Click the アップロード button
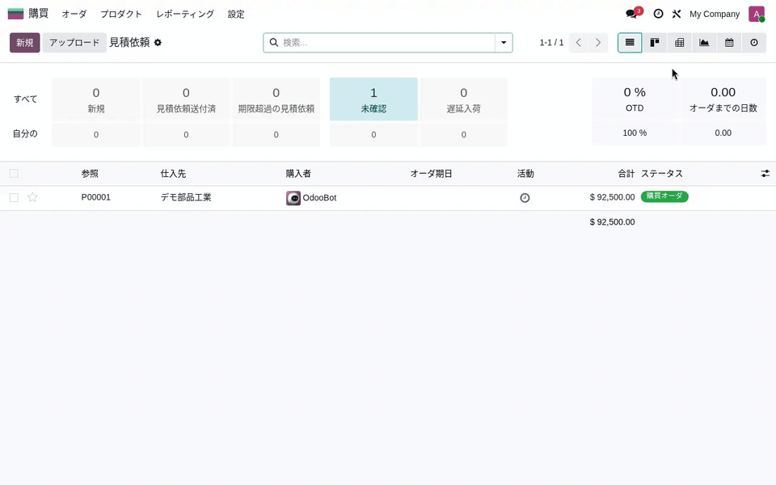Image resolution: width=776 pixels, height=485 pixels. 74,43
